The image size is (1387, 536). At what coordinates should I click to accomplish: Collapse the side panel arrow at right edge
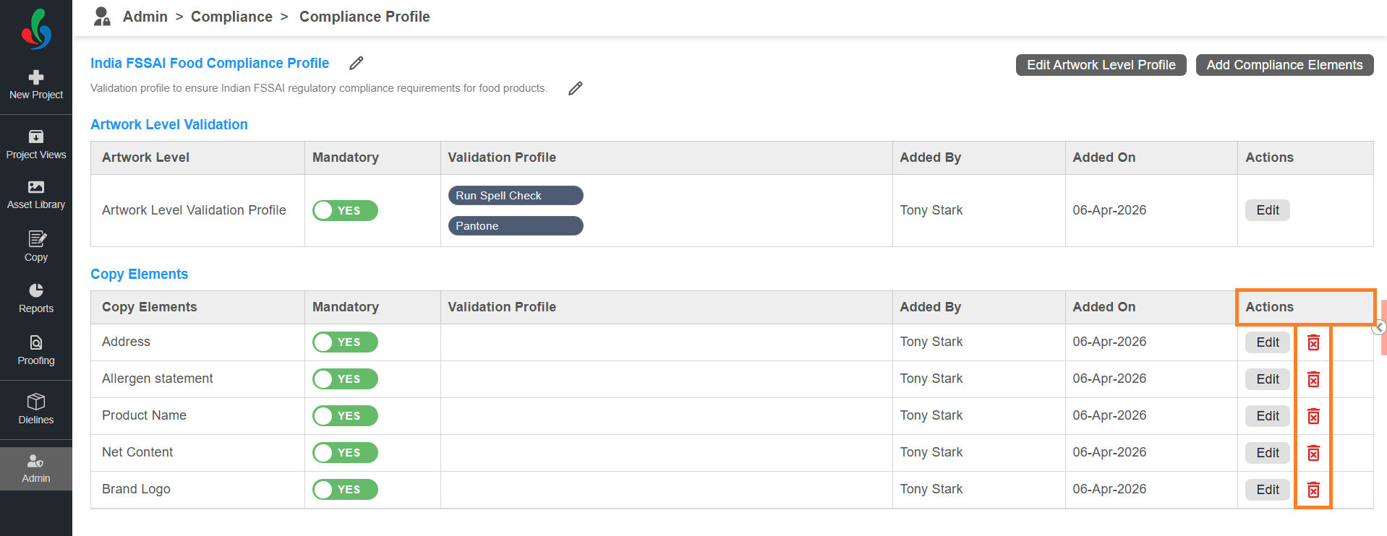(1379, 327)
